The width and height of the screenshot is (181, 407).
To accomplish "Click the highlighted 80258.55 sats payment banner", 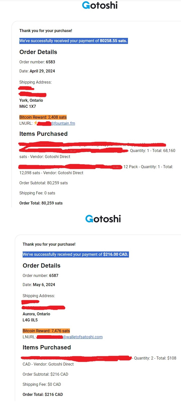I will tap(73, 41).
